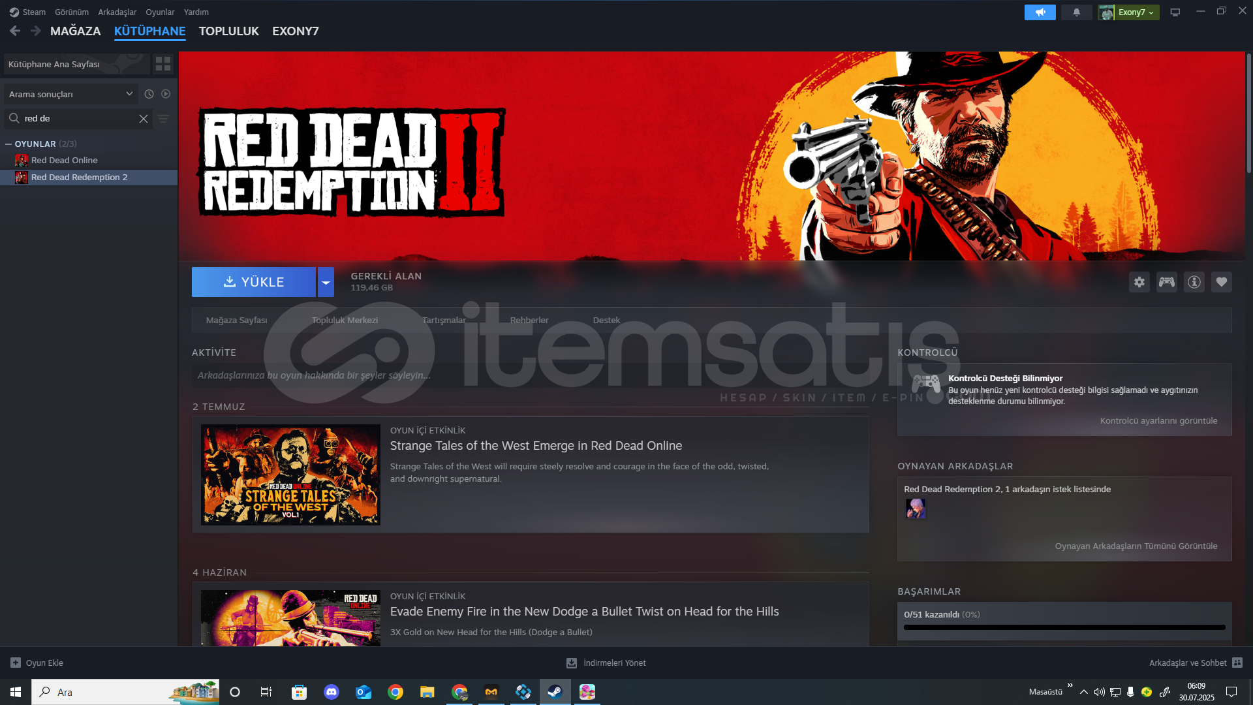Open Microsoft Store from taskbar
This screenshot has width=1253, height=705.
tap(300, 692)
